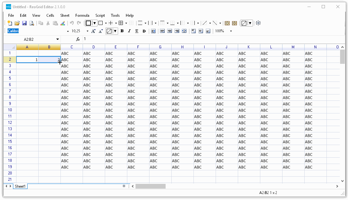Viewport: 348px width, 200px height.
Task: Apply the forward slash diagonal border
Action: [x=205, y=23]
